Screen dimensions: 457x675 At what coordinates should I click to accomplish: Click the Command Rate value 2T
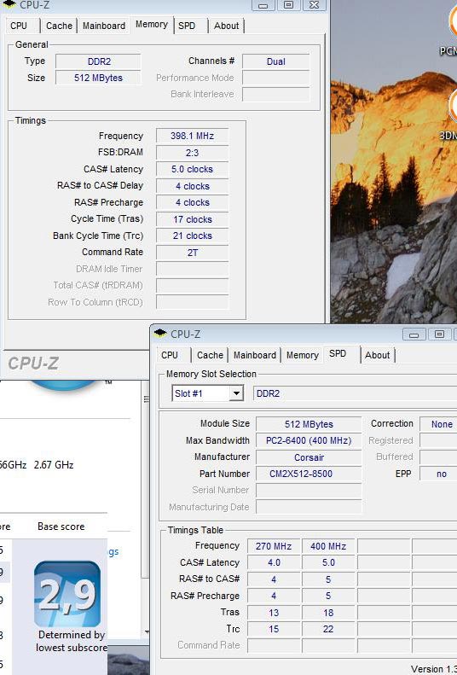tap(192, 253)
